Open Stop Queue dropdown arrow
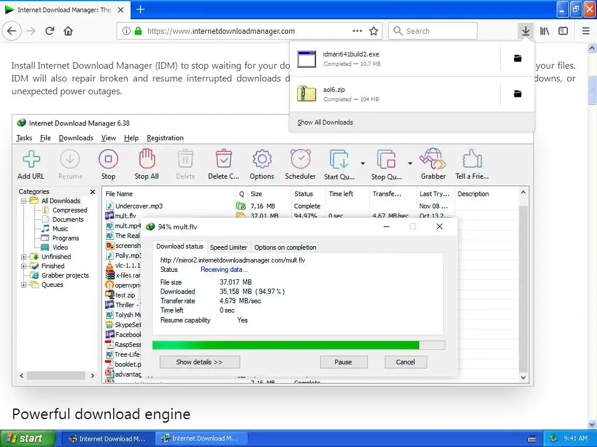Image resolution: width=597 pixels, height=447 pixels. tap(410, 164)
